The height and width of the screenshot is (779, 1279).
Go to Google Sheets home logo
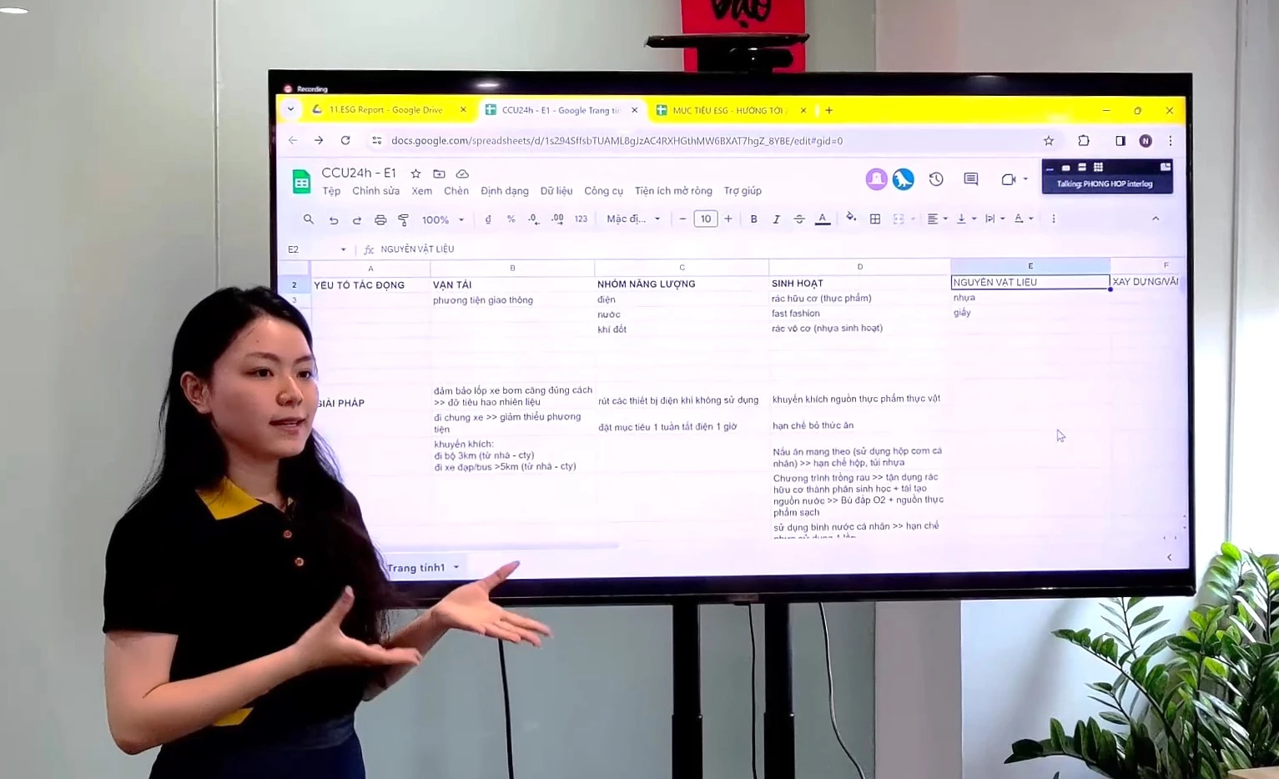pos(301,181)
